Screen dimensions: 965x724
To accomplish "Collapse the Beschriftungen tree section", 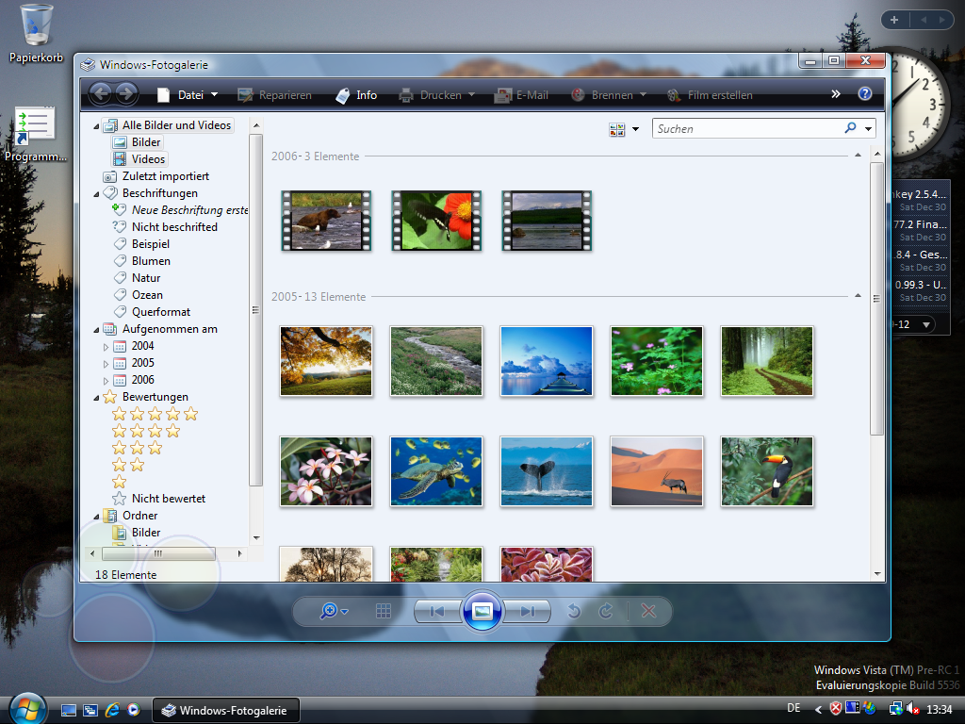I will pyautogui.click(x=96, y=193).
